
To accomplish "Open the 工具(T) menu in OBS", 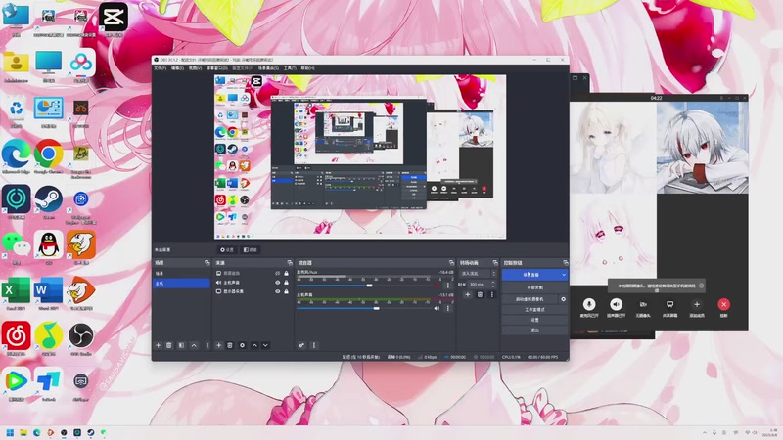I will click(x=290, y=68).
